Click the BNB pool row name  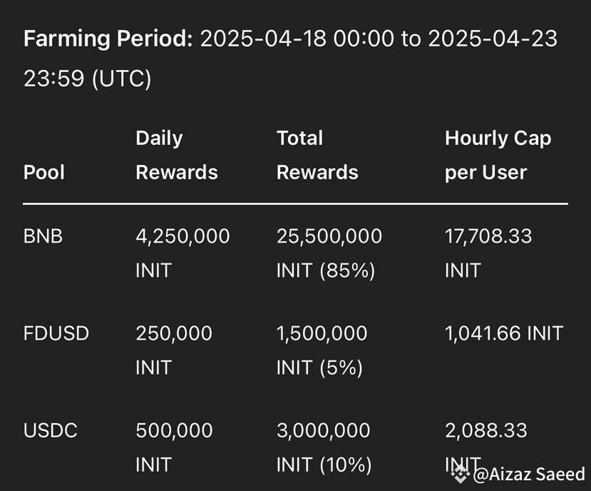[x=43, y=236]
